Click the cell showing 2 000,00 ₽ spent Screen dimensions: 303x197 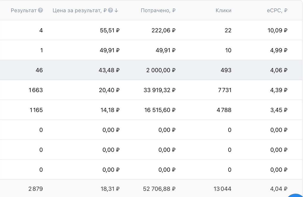pyautogui.click(x=160, y=70)
